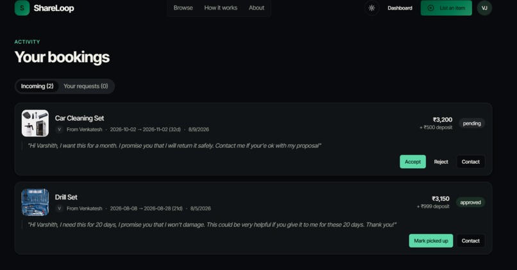Click the ACTIVITY section label

click(27, 42)
